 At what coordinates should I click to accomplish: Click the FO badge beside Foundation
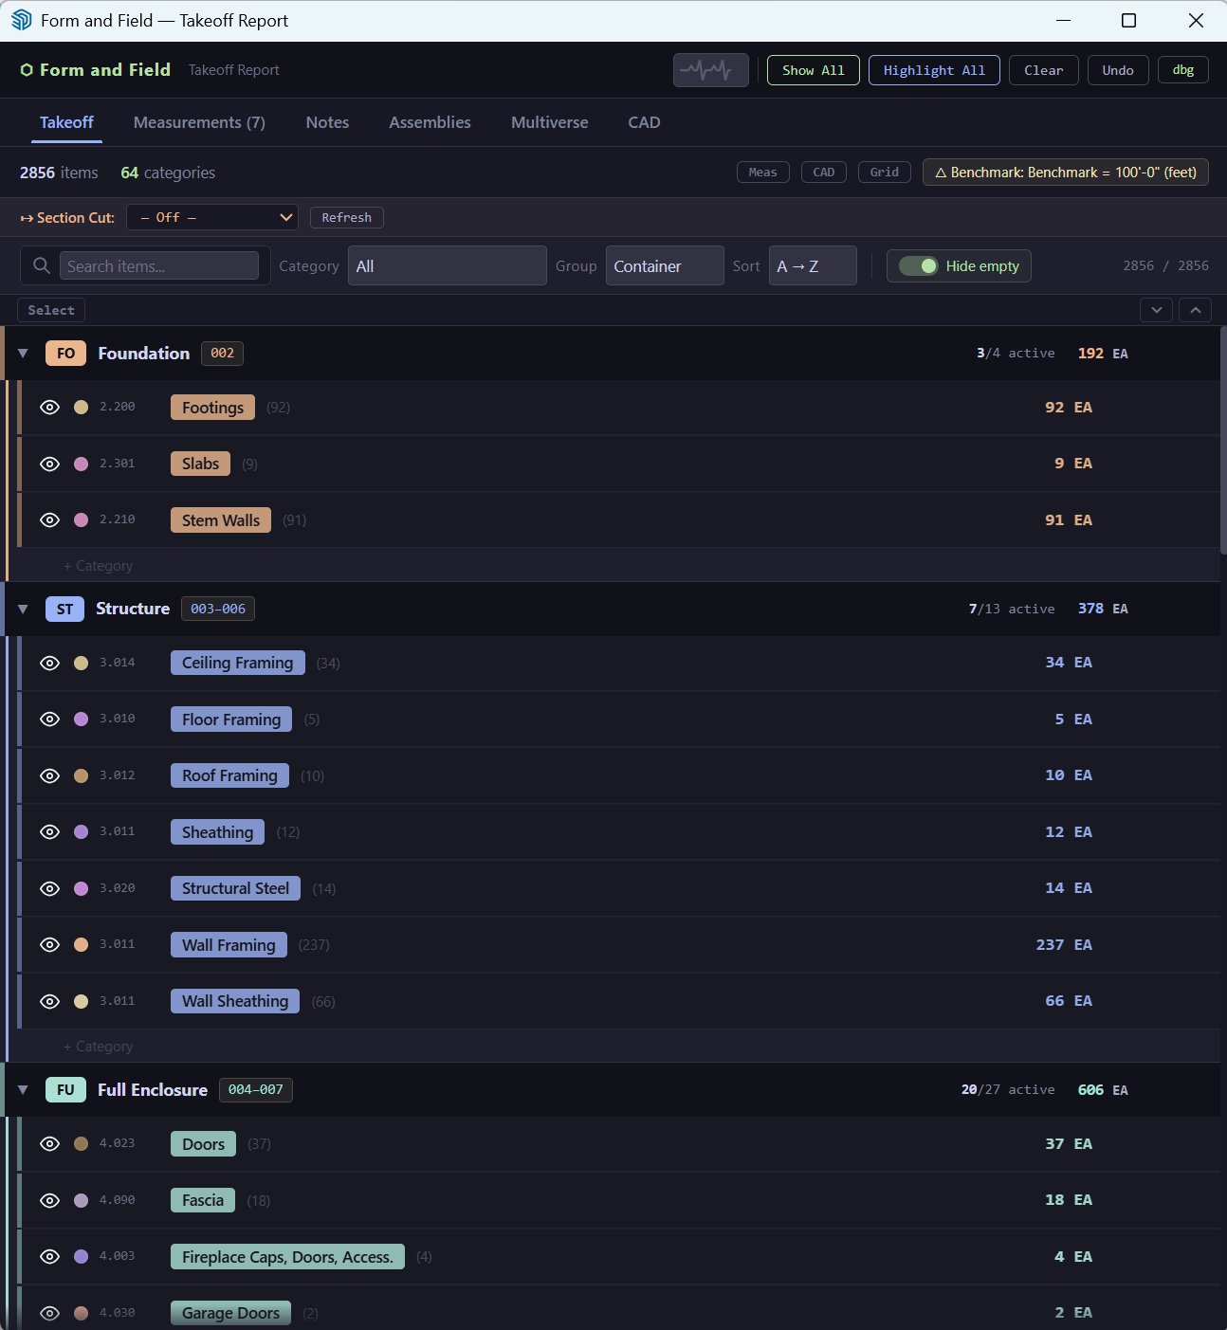[64, 353]
